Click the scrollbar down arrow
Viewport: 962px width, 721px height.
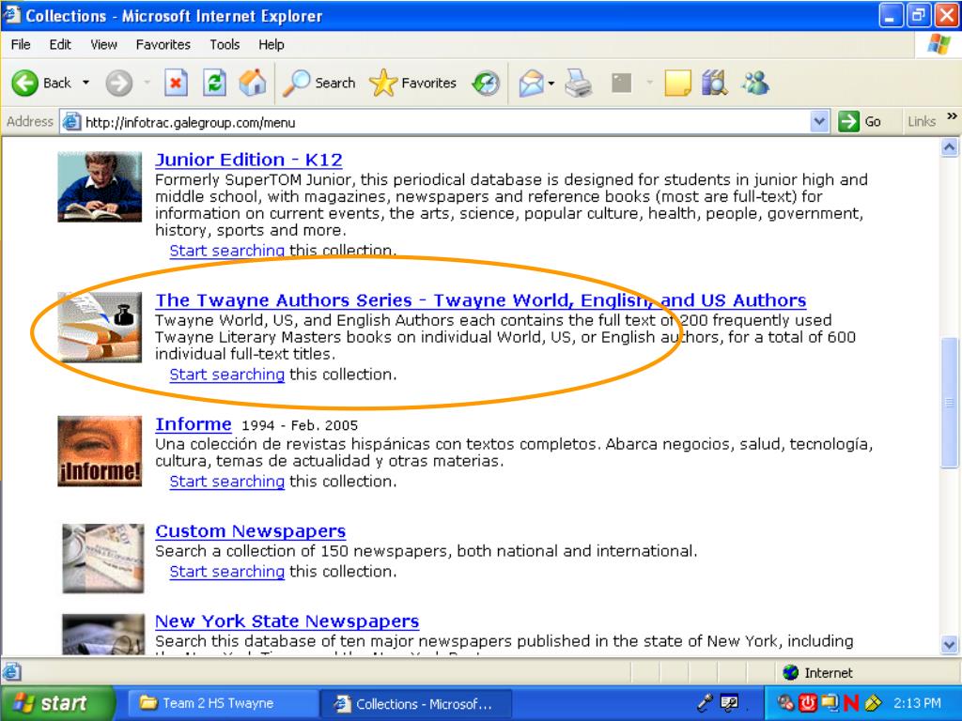(x=949, y=645)
